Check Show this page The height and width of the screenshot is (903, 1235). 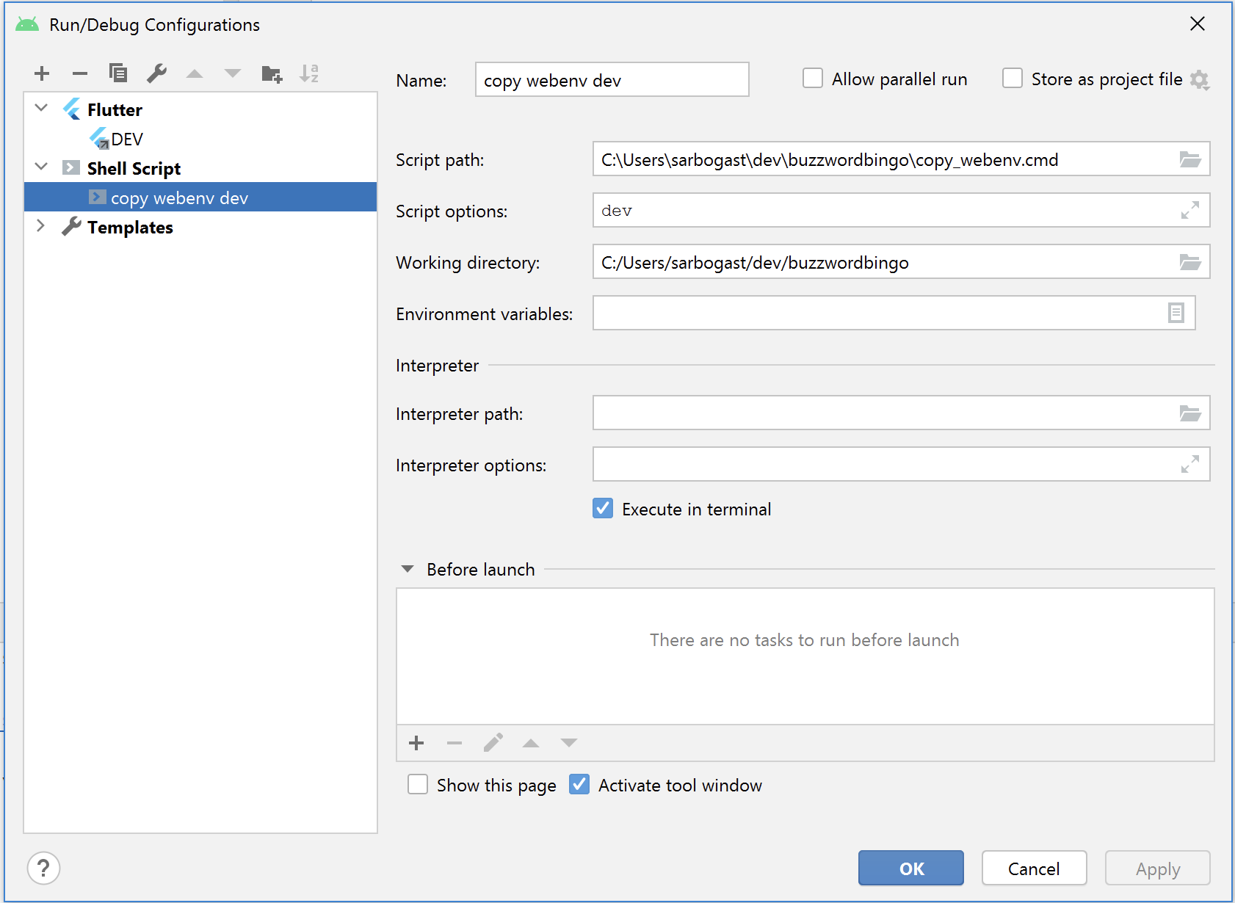tap(418, 785)
